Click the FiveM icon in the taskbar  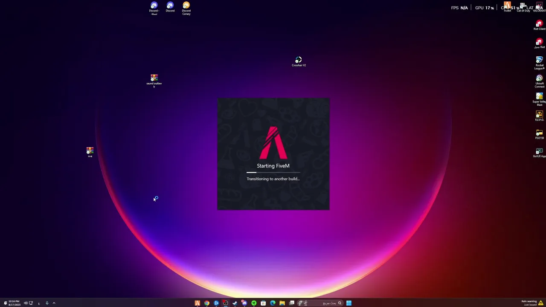tap(197, 303)
